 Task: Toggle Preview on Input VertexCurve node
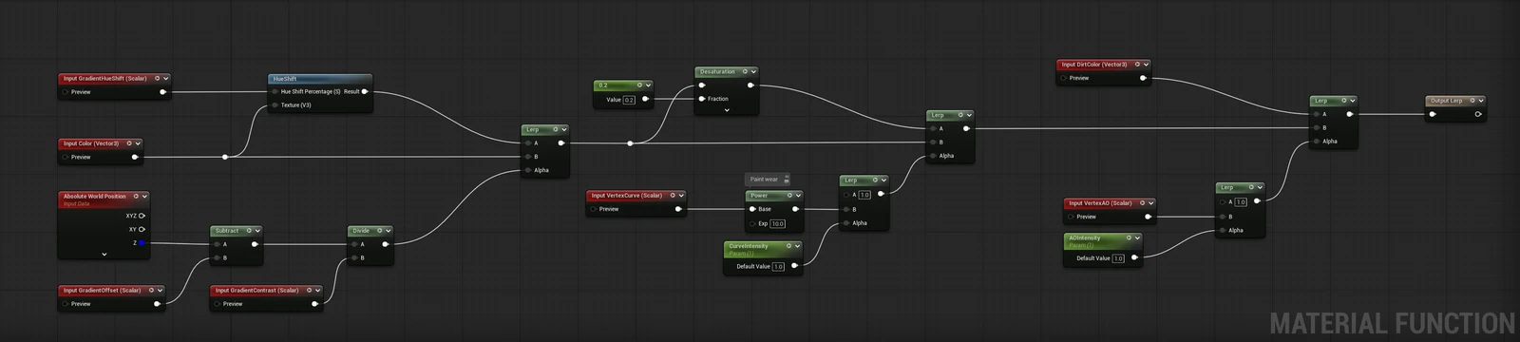pyautogui.click(x=594, y=209)
